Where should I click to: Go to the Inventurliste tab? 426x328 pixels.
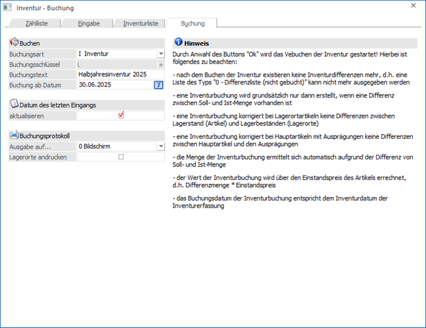(x=140, y=23)
